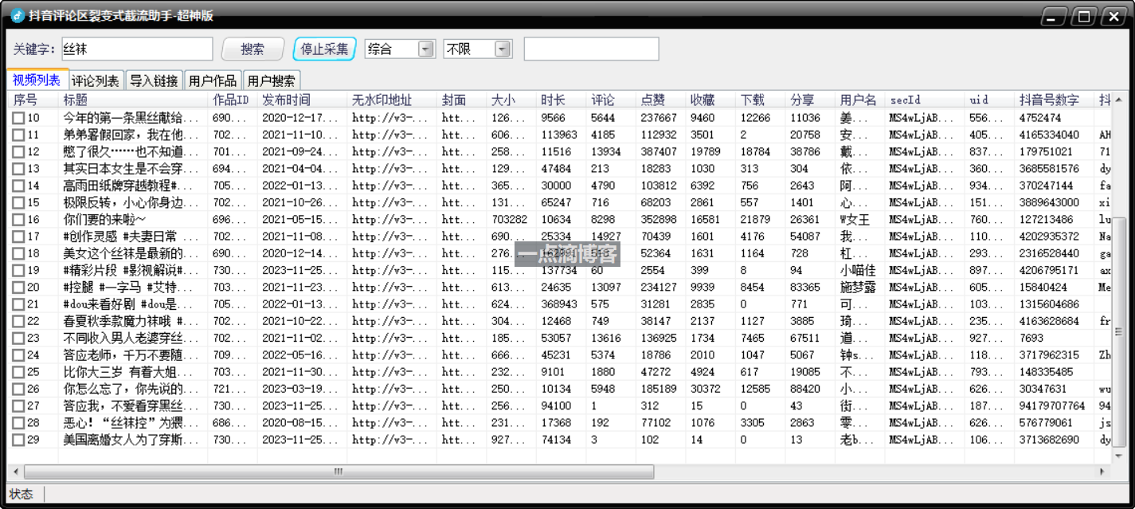Screen dimensions: 1135x509
Task: Click the 用户名 column header
Action: [x=860, y=100]
